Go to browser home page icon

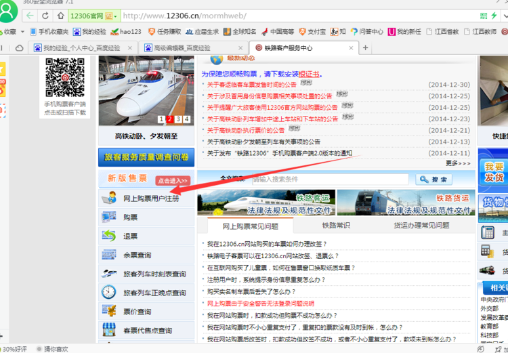click(x=60, y=16)
